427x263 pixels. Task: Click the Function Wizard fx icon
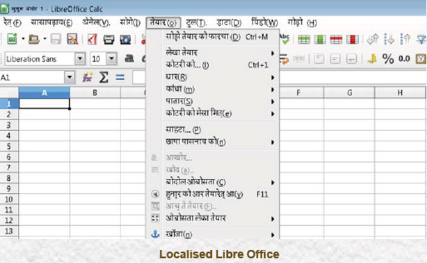[x=87, y=78]
